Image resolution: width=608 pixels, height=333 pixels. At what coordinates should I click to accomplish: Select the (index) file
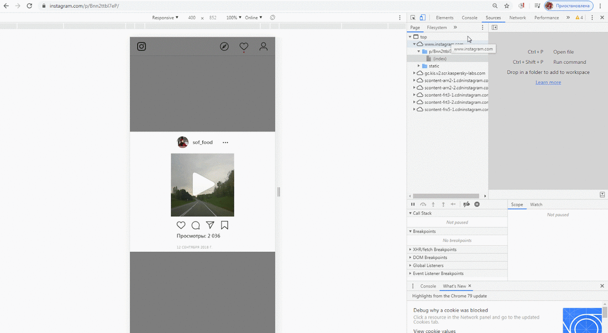pos(440,59)
